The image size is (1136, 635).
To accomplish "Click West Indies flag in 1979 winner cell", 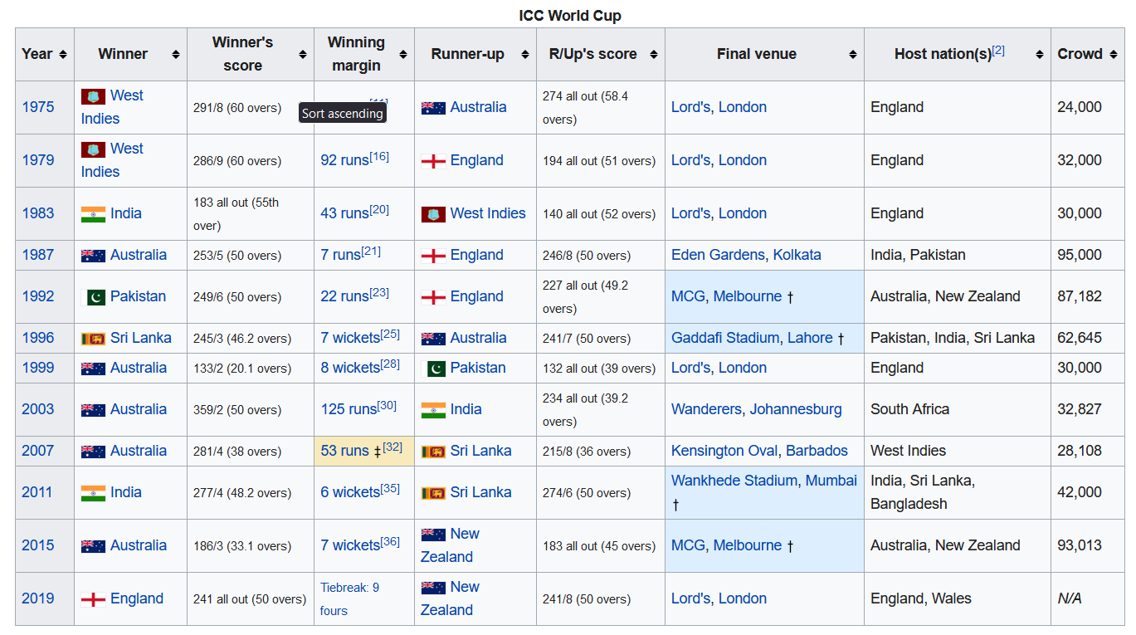I will pyautogui.click(x=93, y=149).
